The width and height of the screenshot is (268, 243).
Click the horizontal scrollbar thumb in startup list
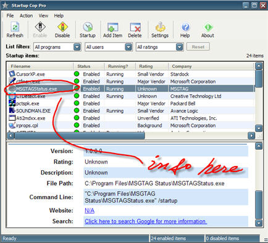[x=80, y=136]
